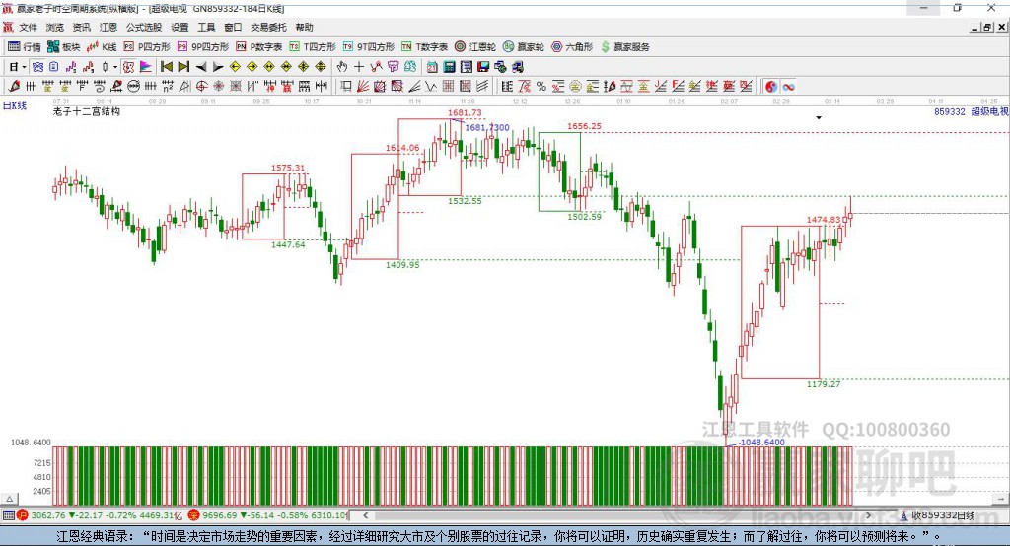The image size is (1010, 546).
Task: Click the 收859332日线 status label
Action: point(937,515)
